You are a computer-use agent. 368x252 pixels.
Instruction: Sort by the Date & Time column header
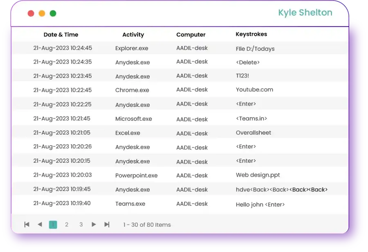tap(61, 35)
